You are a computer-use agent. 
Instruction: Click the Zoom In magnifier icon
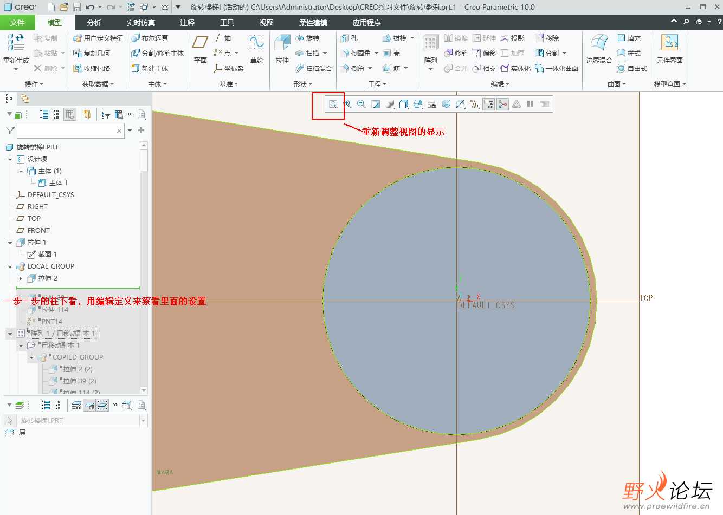pos(347,104)
